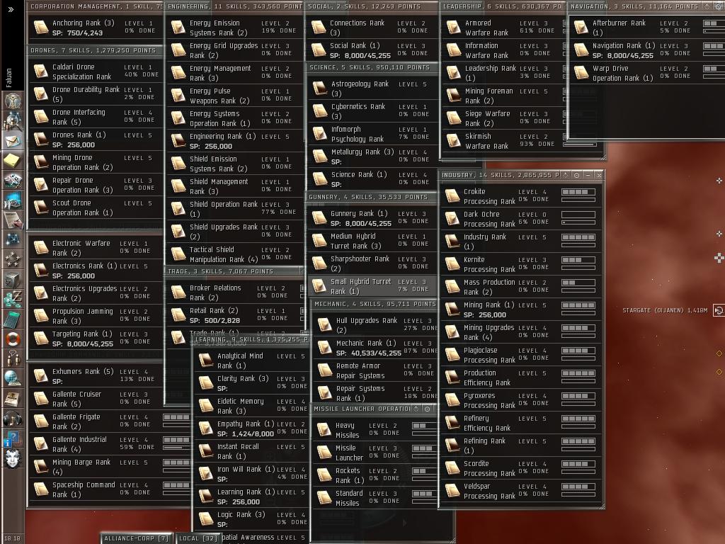This screenshot has width=725, height=544.
Task: Click the Missile Launcher Operation window pin button
Action: coord(416,409)
